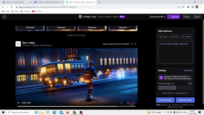Expand the system tray hidden icons chevron
The image size is (204, 115).
pos(165,112)
